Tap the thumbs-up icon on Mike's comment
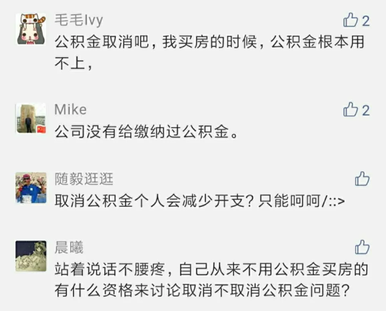The image size is (386, 311). click(x=351, y=110)
